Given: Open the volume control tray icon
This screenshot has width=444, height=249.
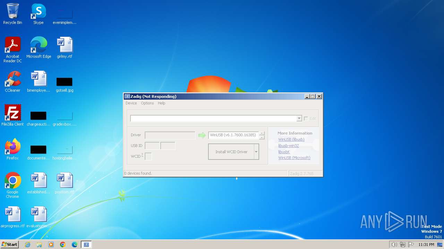Looking at the screenshot, I should click(x=394, y=245).
